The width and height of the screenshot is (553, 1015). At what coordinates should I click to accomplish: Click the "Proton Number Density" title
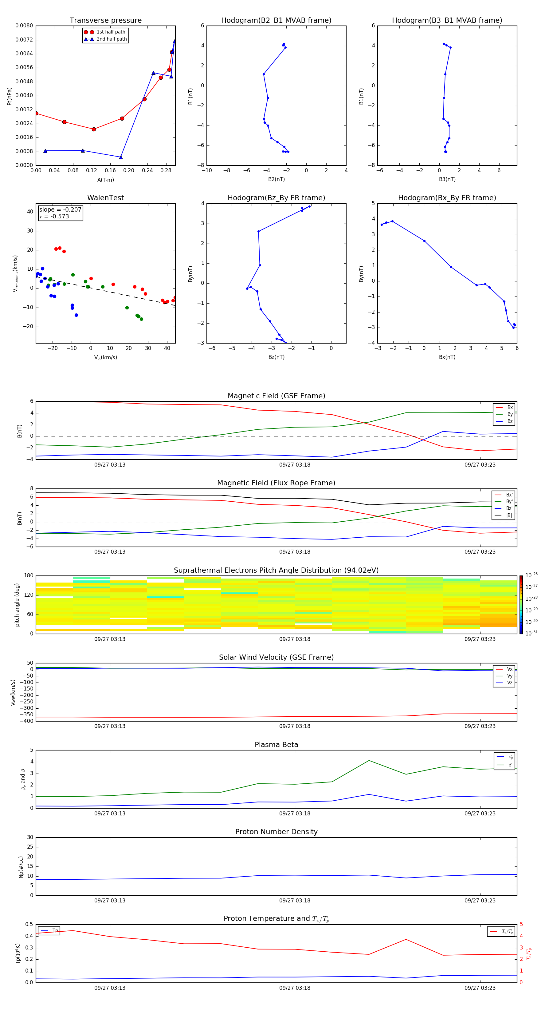pyautogui.click(x=276, y=832)
